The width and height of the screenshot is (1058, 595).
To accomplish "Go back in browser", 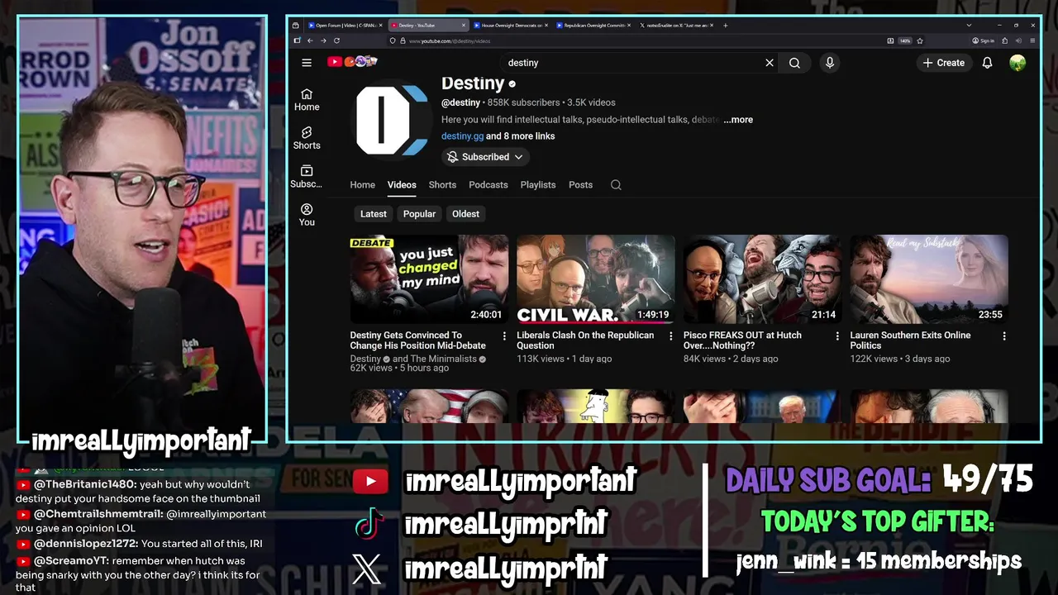I will (x=310, y=40).
